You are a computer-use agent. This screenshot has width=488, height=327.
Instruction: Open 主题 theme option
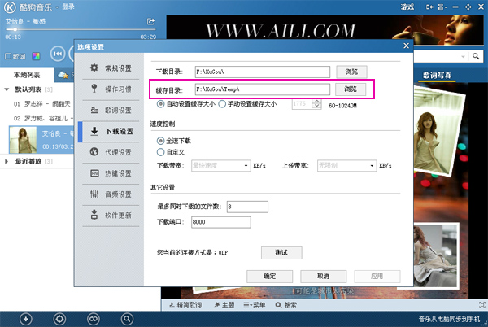[x=224, y=305]
